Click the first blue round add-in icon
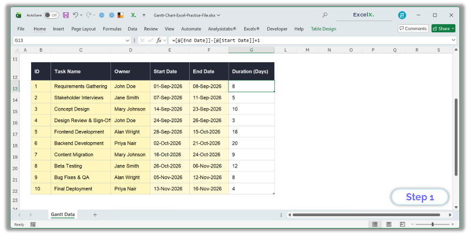This screenshot has width=470, height=235. [102, 15]
